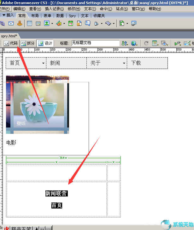This screenshot has width=194, height=230.
Task: Click the Templates icon
Action: (122, 23)
